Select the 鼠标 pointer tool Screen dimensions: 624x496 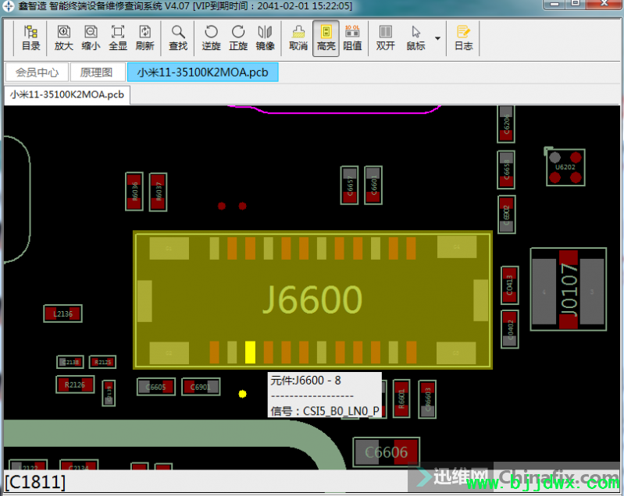(x=415, y=38)
